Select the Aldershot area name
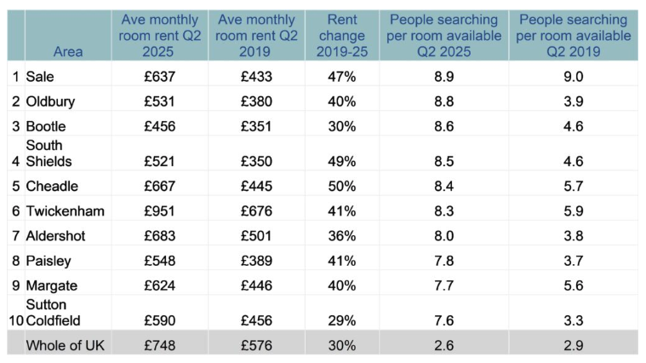Viewport: 646px width, 363px height. (x=55, y=235)
